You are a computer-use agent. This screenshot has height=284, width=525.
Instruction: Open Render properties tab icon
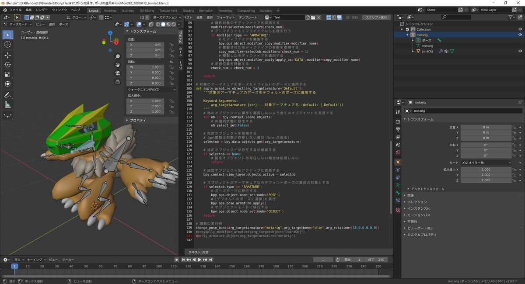398,121
